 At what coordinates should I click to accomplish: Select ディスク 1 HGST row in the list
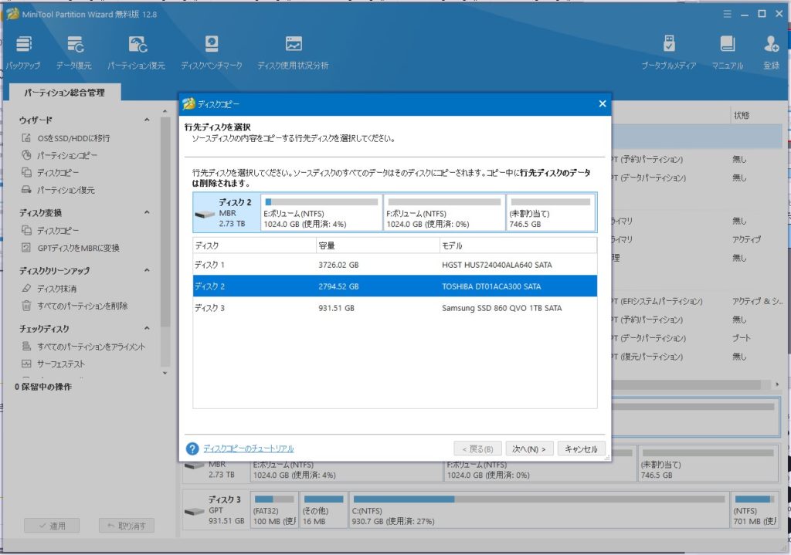394,265
